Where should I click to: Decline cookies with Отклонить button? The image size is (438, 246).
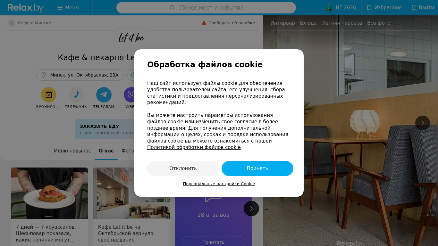tap(183, 168)
